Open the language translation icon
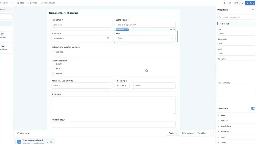 pos(242,3)
